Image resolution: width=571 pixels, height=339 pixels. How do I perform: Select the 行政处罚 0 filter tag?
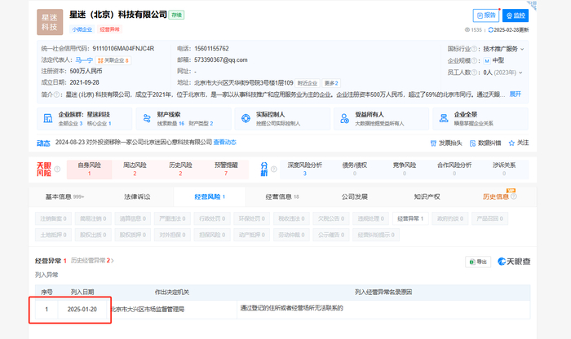[x=212, y=218]
